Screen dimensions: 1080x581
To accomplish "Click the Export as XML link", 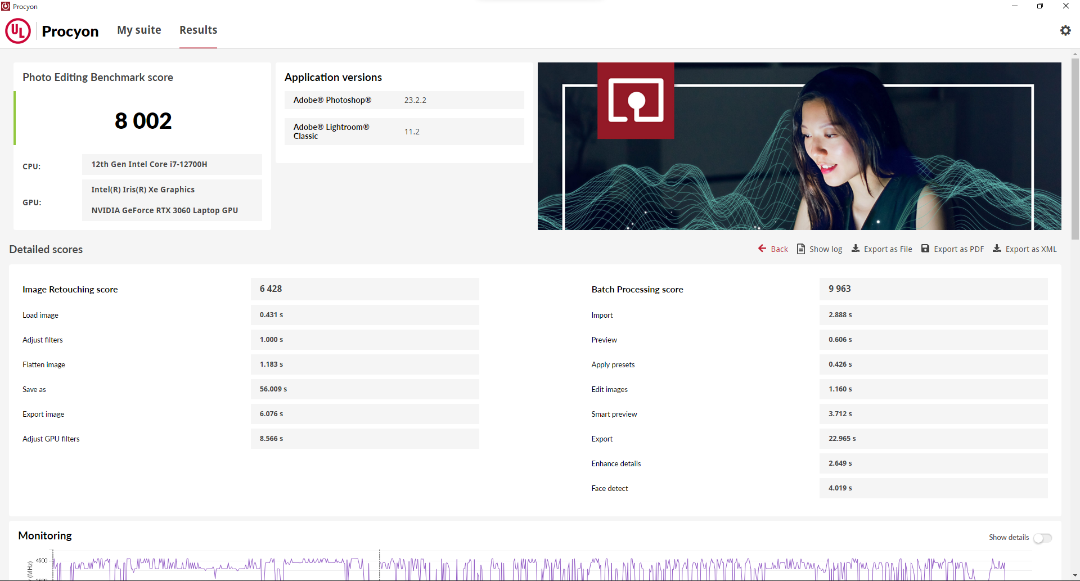I will tap(1031, 249).
